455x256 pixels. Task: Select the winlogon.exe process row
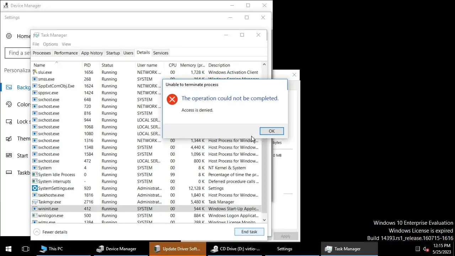pos(146,215)
